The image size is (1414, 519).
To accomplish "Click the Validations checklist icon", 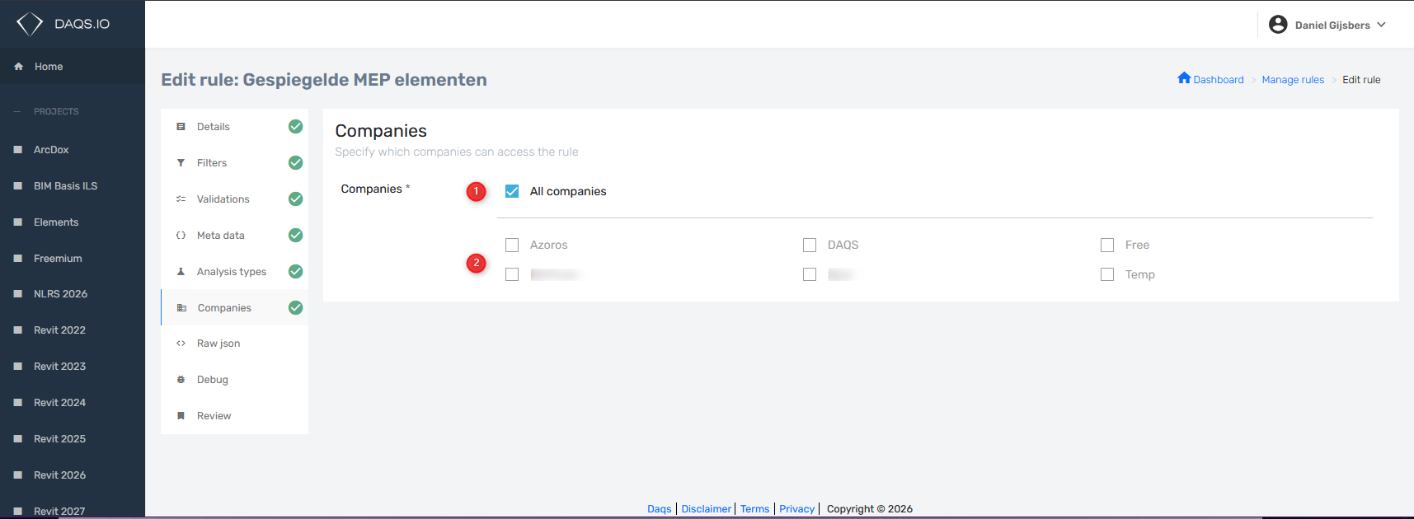I will [181, 199].
